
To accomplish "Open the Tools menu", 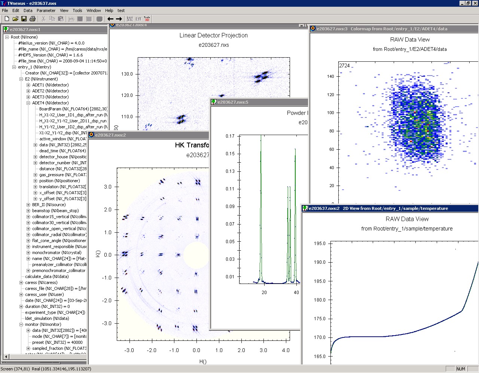I will click(x=77, y=10).
